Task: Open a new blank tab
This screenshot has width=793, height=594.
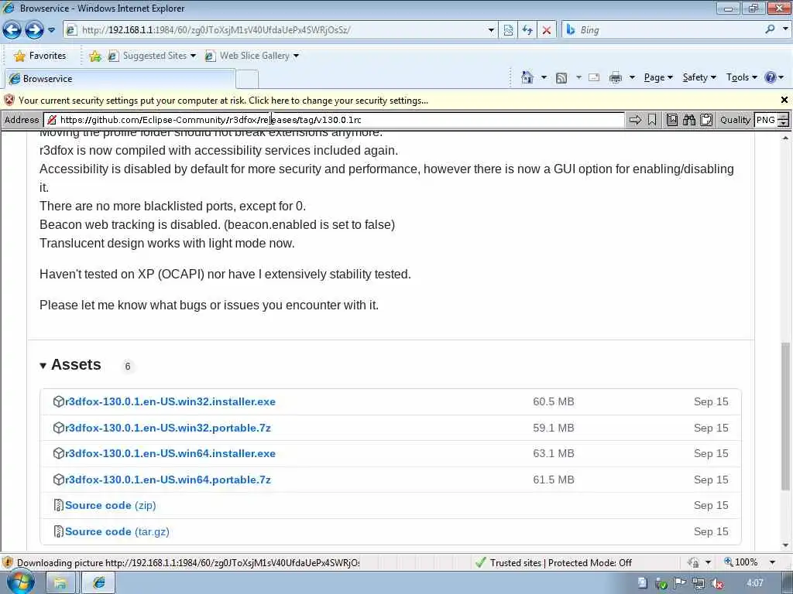Action: click(x=247, y=80)
